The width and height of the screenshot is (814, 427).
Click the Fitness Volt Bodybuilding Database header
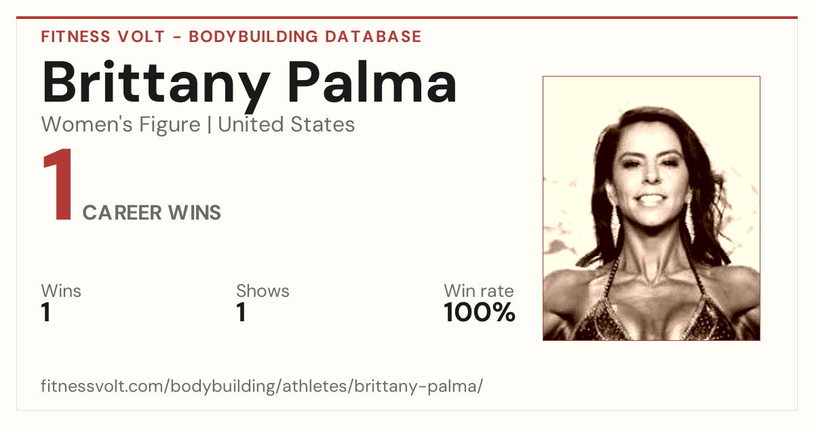click(231, 37)
